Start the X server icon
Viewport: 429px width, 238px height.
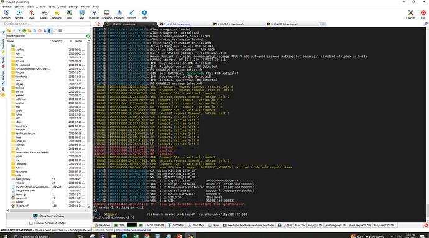410,14
